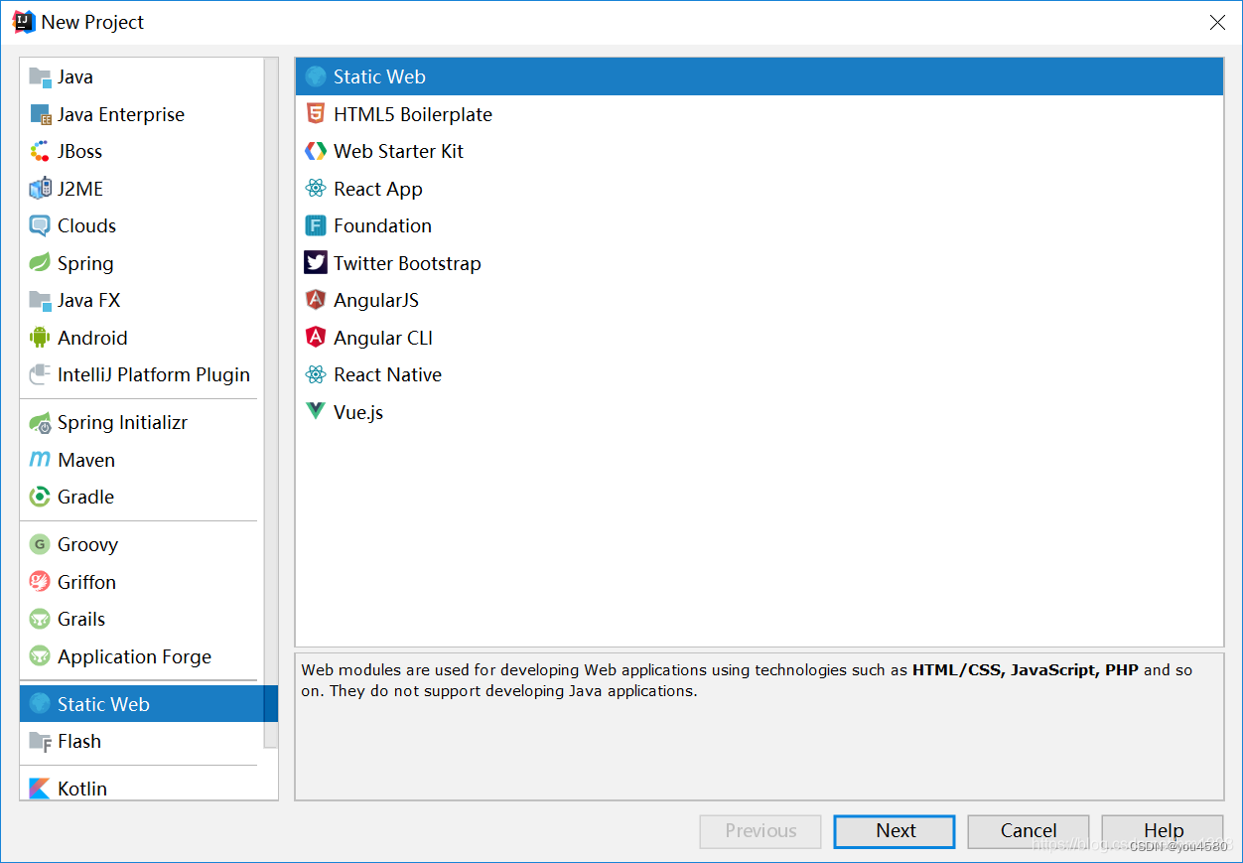Click the Gradle icon
This screenshot has height=863, width=1243.
pyautogui.click(x=40, y=497)
